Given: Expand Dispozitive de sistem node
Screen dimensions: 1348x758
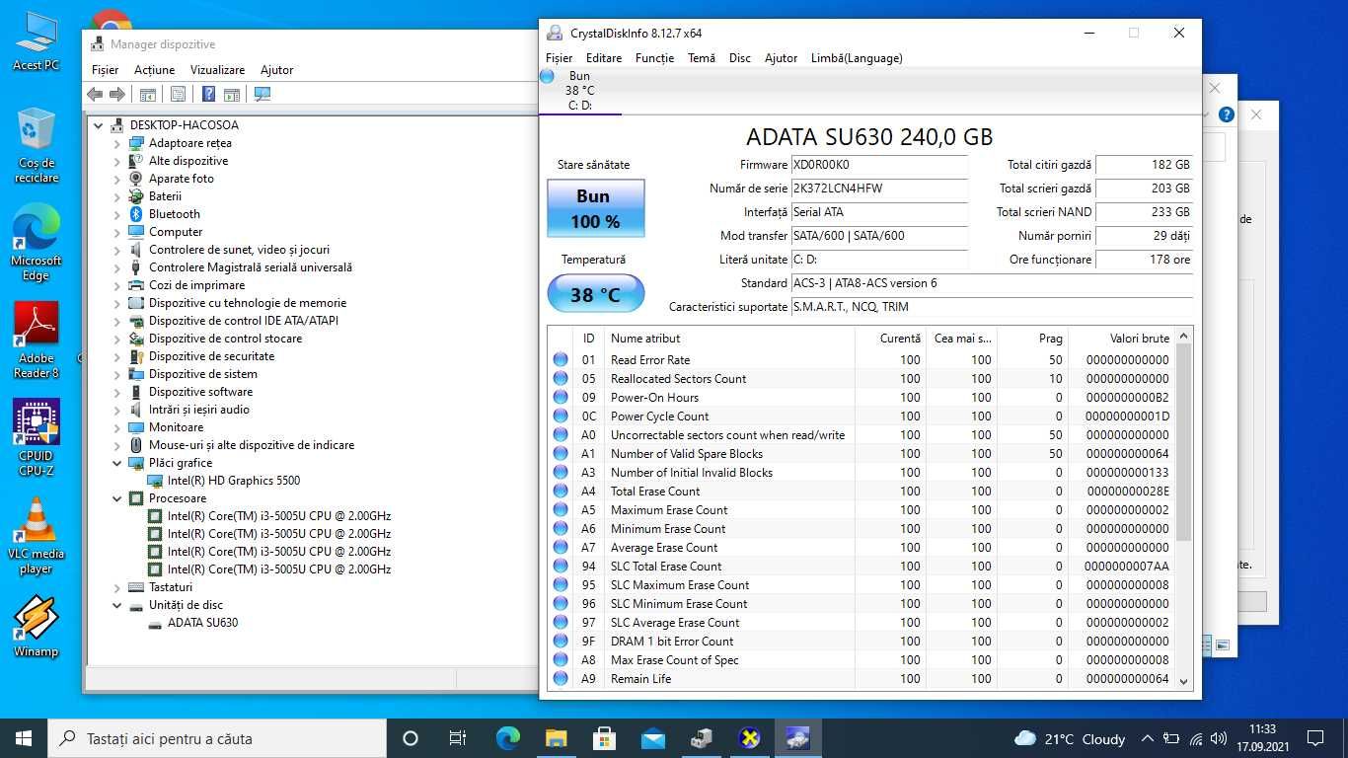Looking at the screenshot, I should pyautogui.click(x=117, y=374).
